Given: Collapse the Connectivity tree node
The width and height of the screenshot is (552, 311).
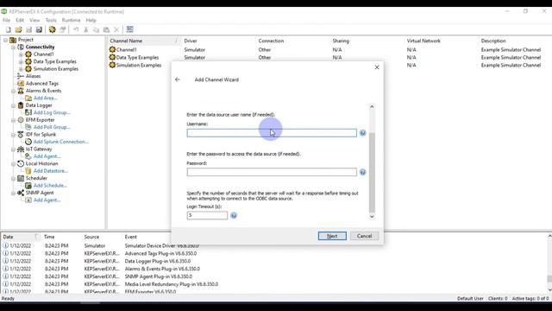Looking at the screenshot, I should pos(14,48).
